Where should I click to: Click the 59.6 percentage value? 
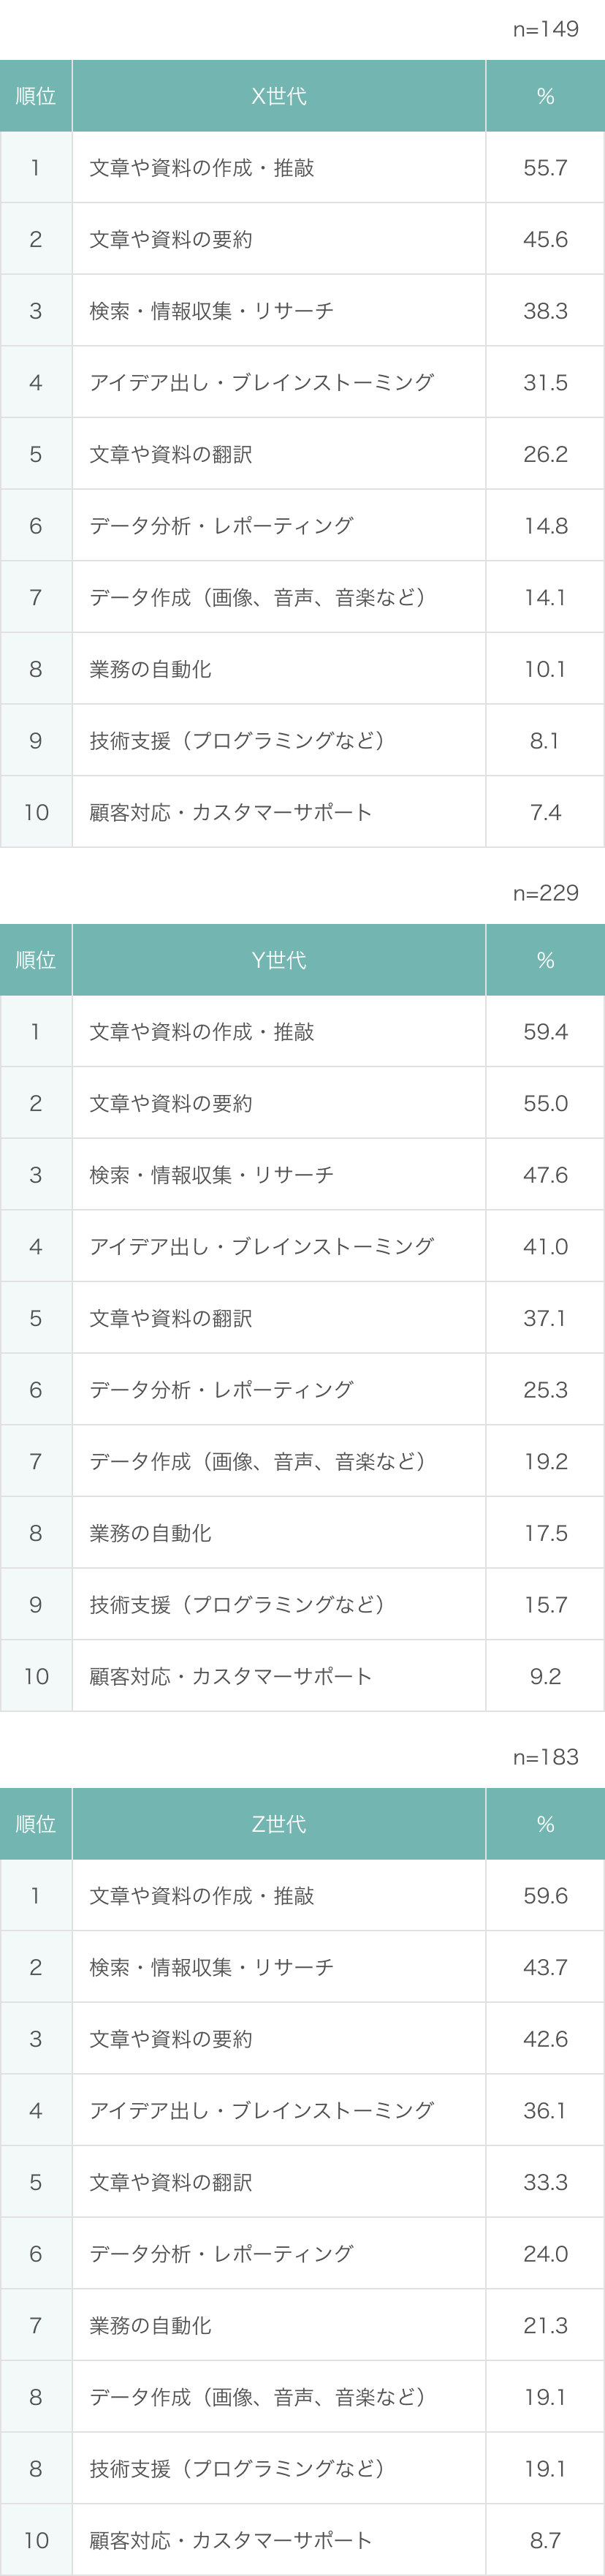coord(545,1896)
